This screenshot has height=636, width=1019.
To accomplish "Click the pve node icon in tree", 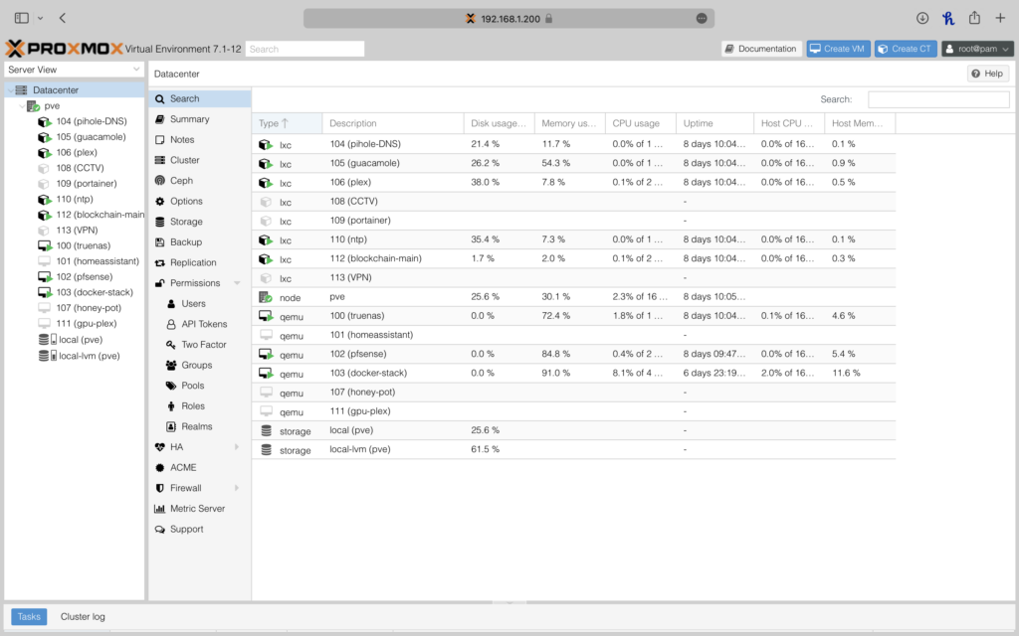I will click(x=33, y=105).
